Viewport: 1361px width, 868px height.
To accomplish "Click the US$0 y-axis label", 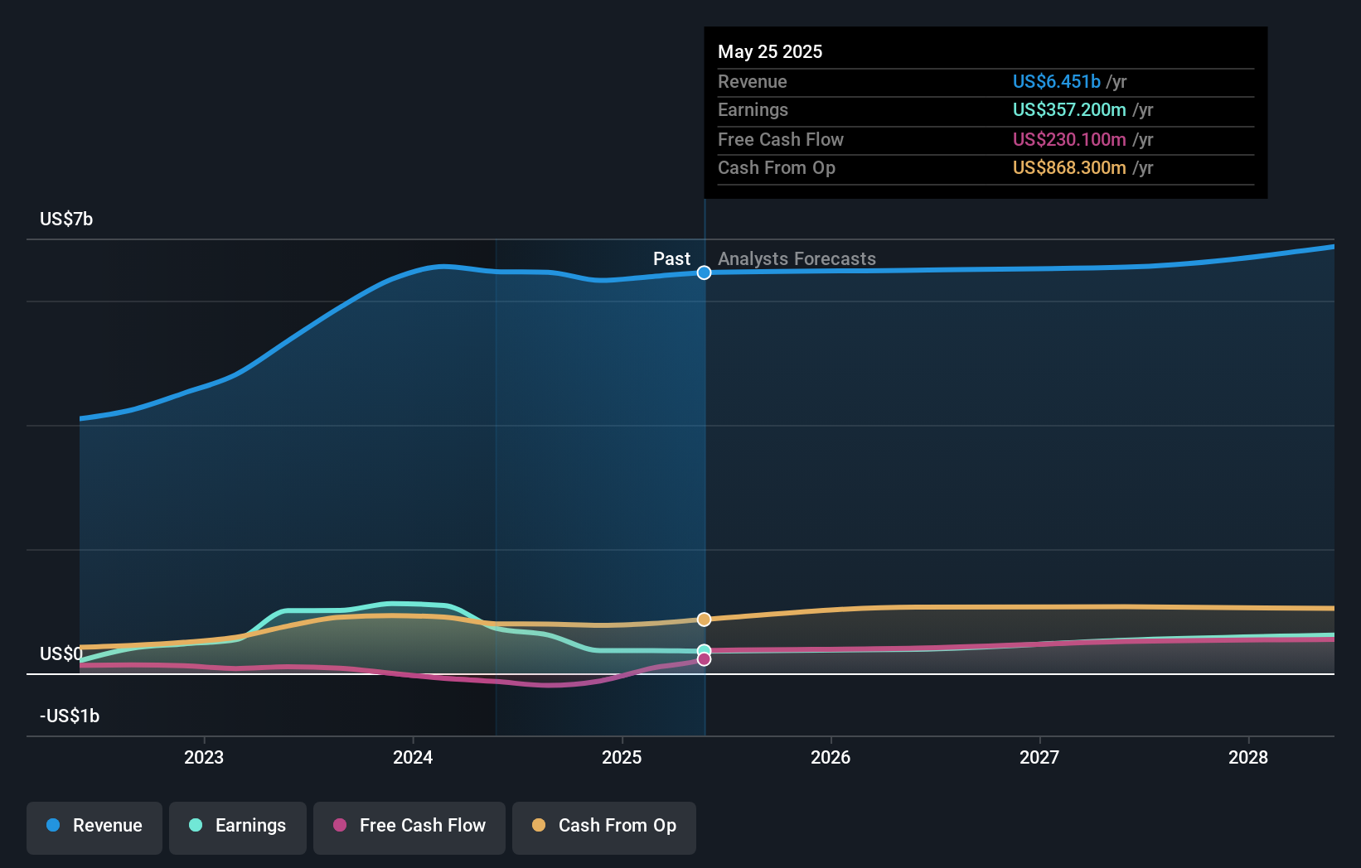I will click(61, 653).
